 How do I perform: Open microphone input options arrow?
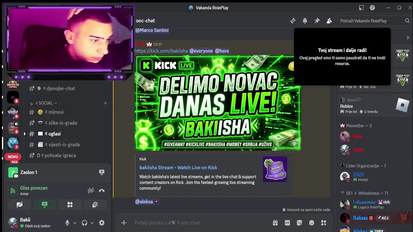coord(75,223)
